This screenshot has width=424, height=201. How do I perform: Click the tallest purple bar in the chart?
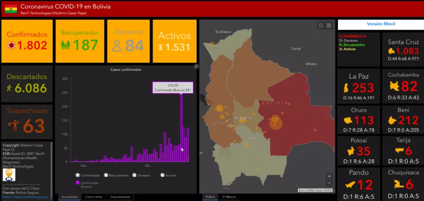182,128
